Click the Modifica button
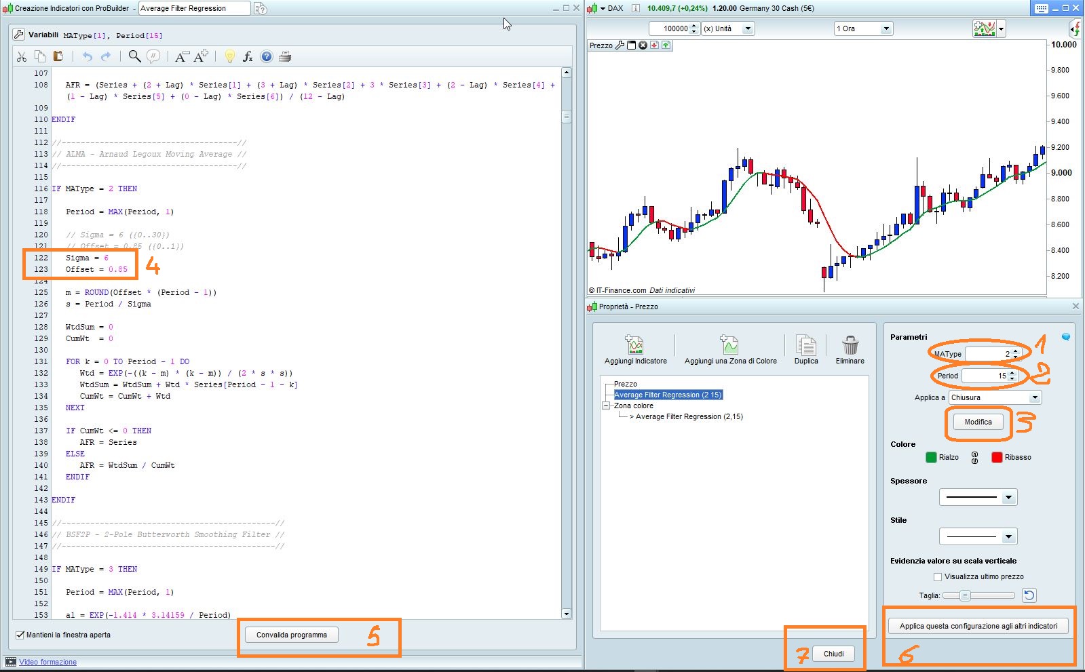 978,422
